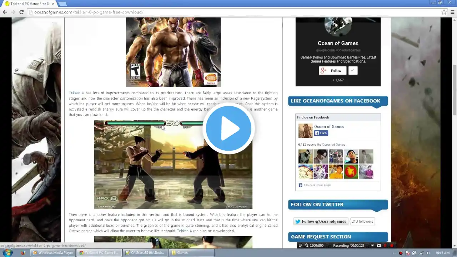This screenshot has width=457, height=257.
Task: Open the Games folder taskbar button
Action: coord(191,253)
